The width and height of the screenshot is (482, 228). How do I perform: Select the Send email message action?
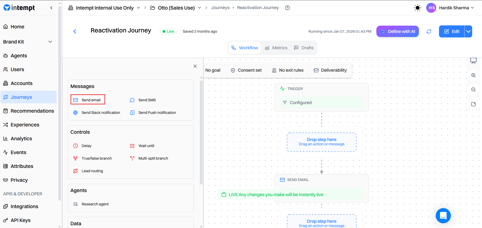pos(87,100)
